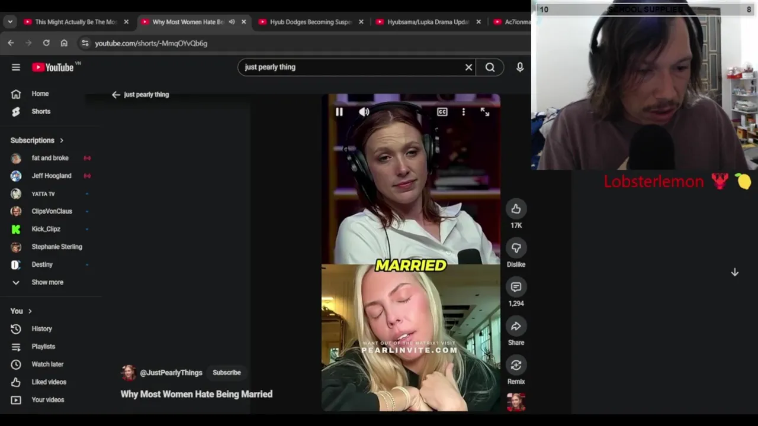Close the Hyubsama/Lupka Drama Update tab

(478, 22)
